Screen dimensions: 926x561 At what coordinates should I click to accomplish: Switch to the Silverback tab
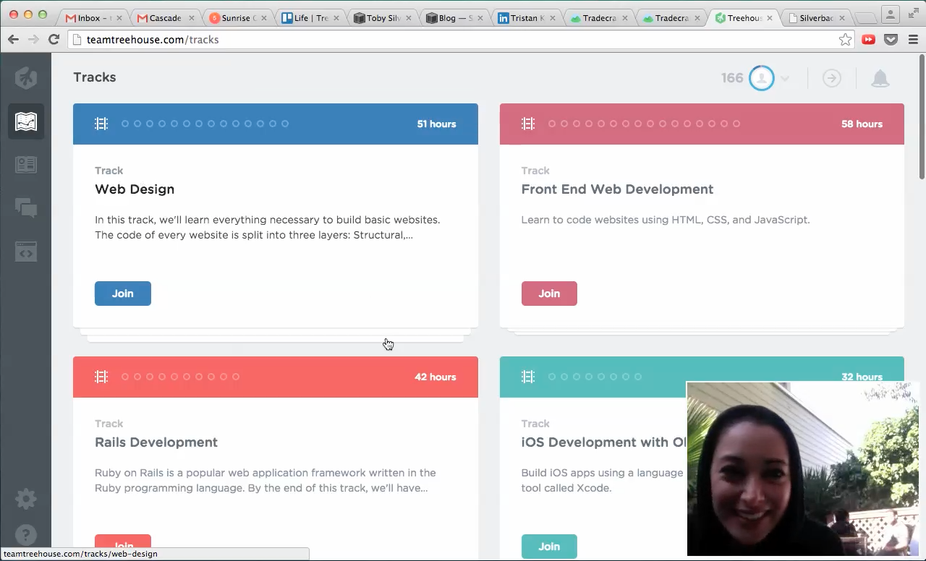(x=815, y=18)
